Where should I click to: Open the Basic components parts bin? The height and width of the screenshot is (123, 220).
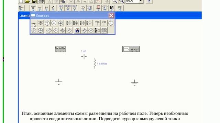click(x=40, y=8)
